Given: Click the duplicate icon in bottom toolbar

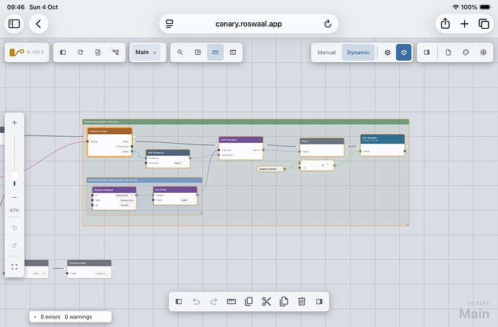Looking at the screenshot, I should (249, 301).
